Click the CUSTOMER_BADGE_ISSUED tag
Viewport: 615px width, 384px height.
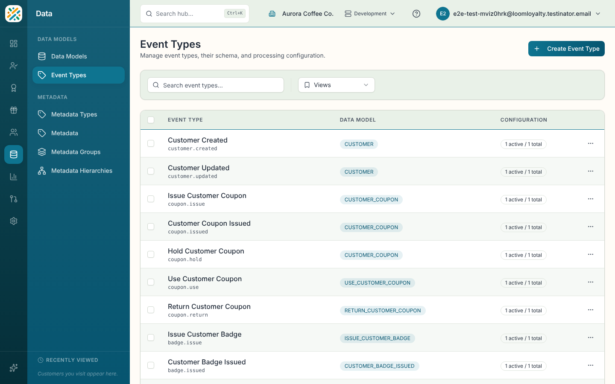(x=380, y=366)
